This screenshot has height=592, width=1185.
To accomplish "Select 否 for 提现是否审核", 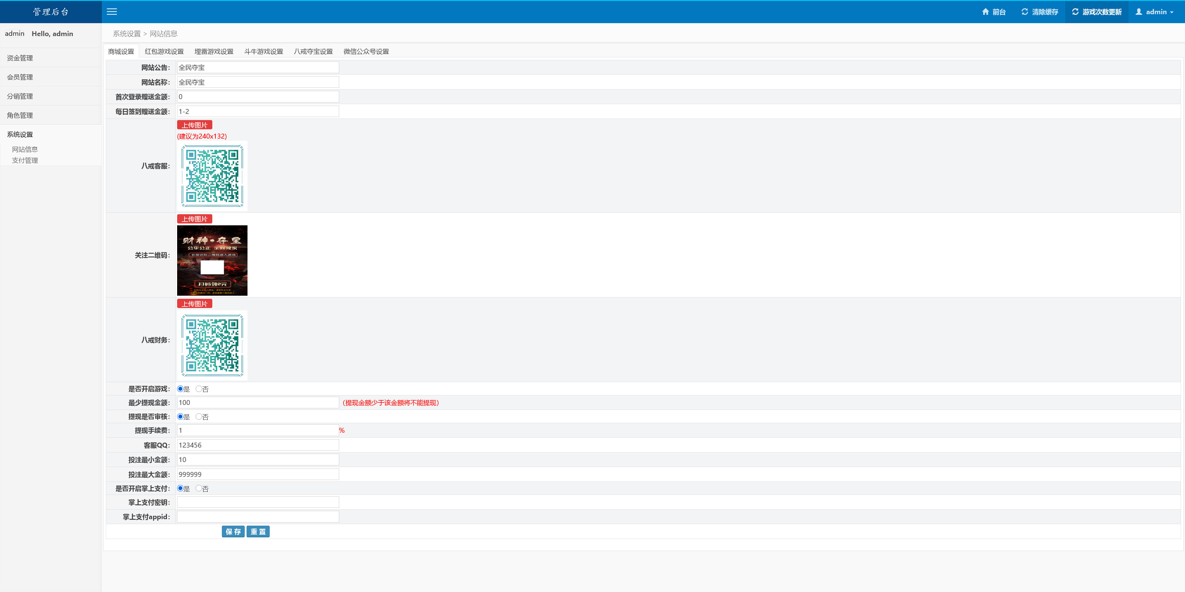I will [x=199, y=417].
